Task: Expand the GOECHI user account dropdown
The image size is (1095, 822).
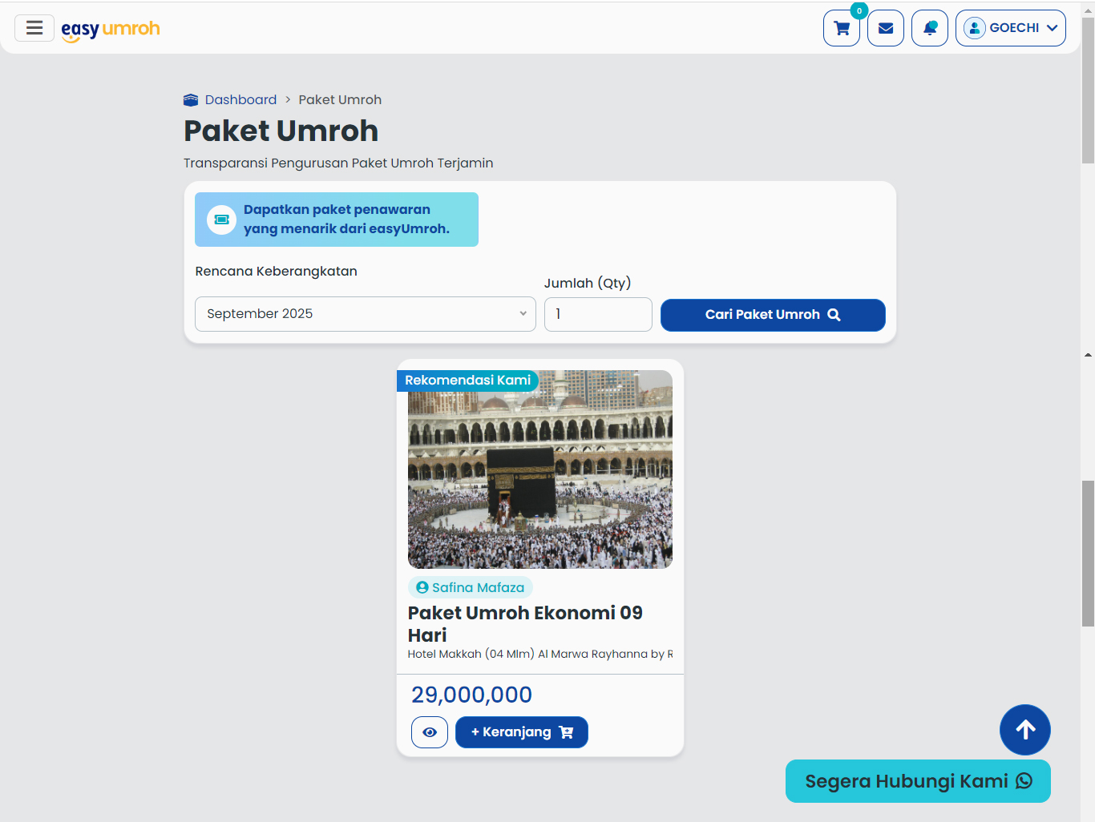Action: (x=1010, y=28)
